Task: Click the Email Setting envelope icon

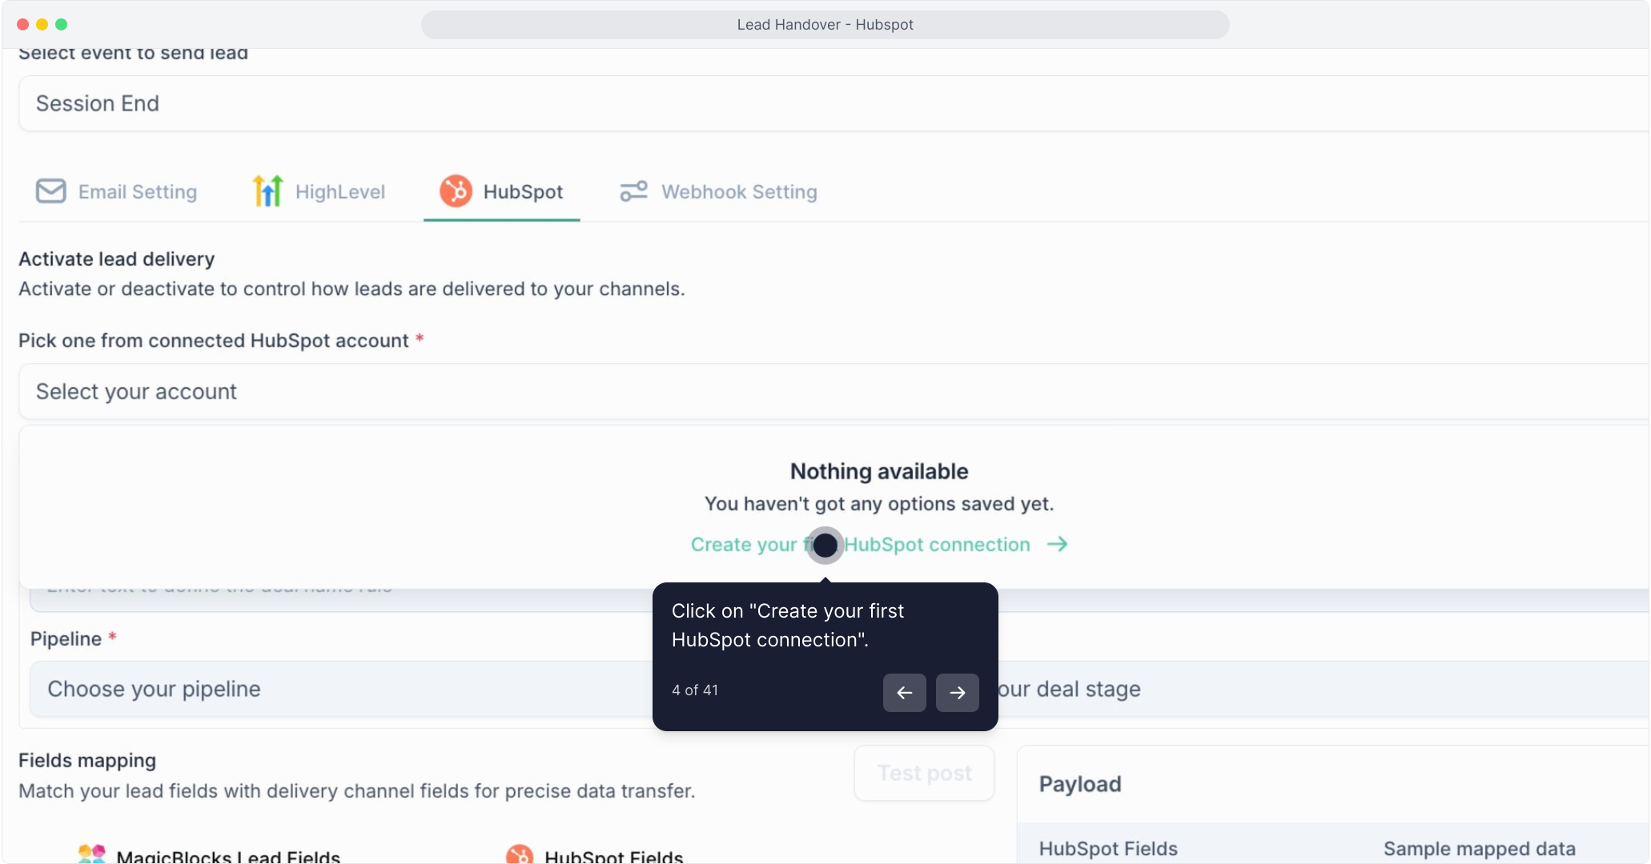Action: (51, 191)
